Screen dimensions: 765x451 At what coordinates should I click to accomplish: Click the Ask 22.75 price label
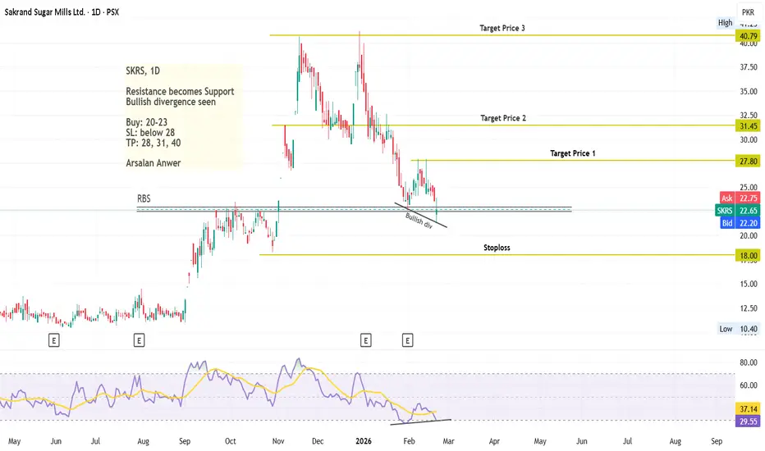click(740, 198)
